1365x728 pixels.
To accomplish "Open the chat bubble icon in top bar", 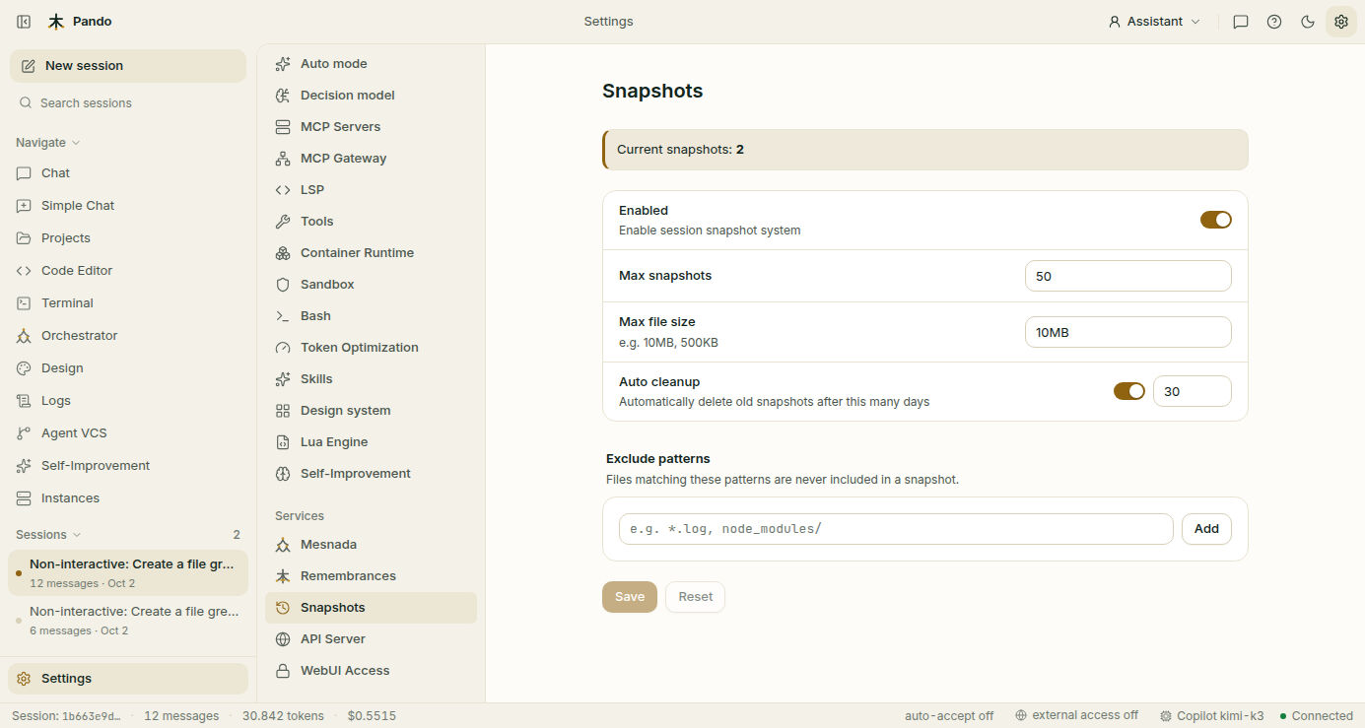I will pos(1241,22).
